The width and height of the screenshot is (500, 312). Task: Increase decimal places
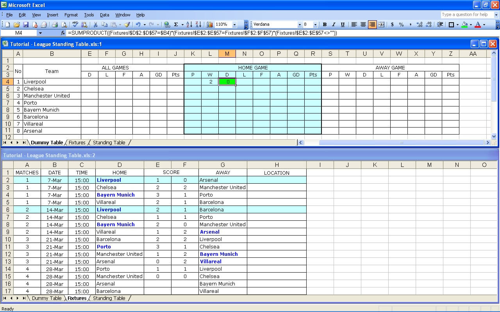(x=420, y=25)
